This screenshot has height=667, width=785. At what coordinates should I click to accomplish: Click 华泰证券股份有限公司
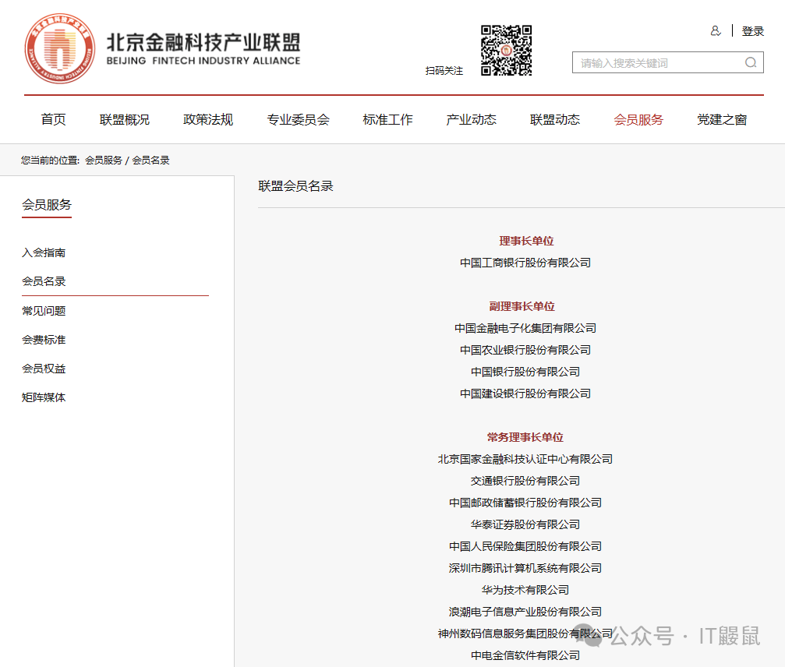pos(525,524)
